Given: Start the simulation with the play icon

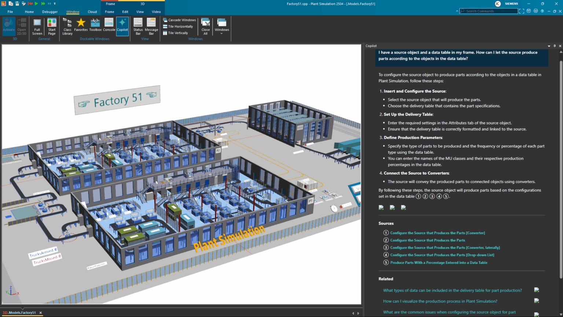Looking at the screenshot, I should (x=36, y=3).
